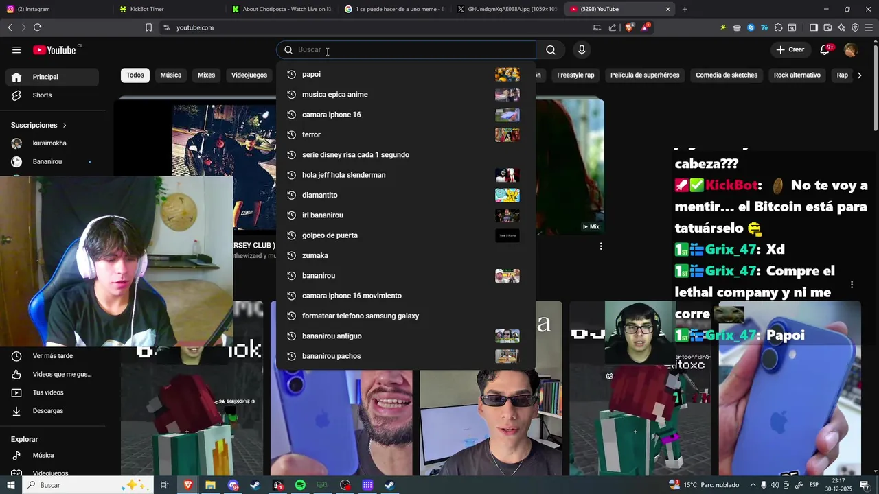The image size is (879, 494).
Task: Select the Videojuegos filter chip
Action: point(249,75)
